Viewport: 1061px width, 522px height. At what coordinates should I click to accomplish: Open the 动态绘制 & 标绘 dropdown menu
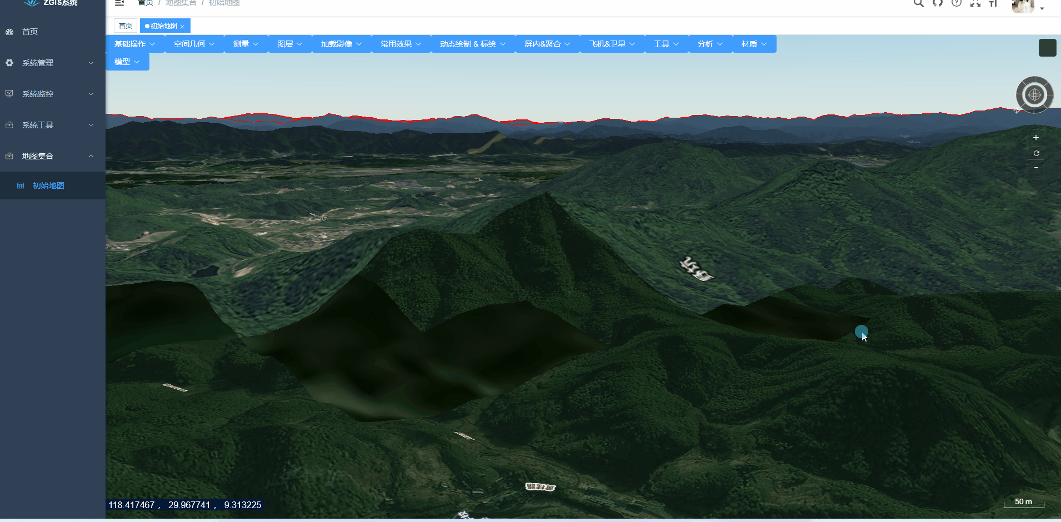pos(473,44)
